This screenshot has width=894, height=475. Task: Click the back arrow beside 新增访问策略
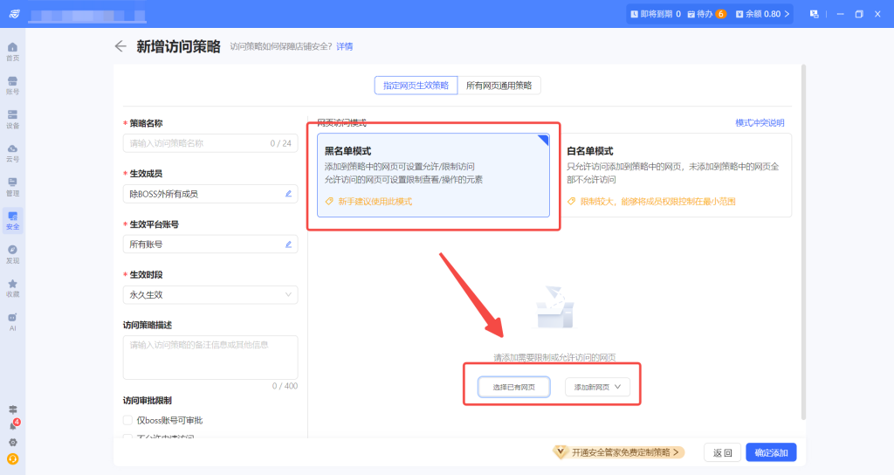[120, 46]
